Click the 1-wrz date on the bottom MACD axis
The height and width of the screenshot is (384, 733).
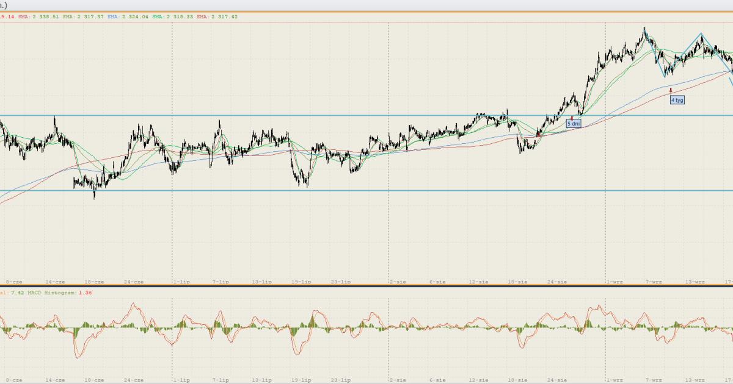(614, 380)
